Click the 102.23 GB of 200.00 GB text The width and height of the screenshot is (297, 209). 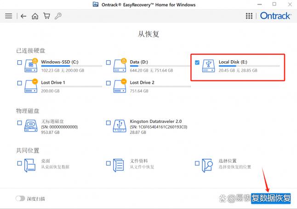pyautogui.click(x=63, y=70)
